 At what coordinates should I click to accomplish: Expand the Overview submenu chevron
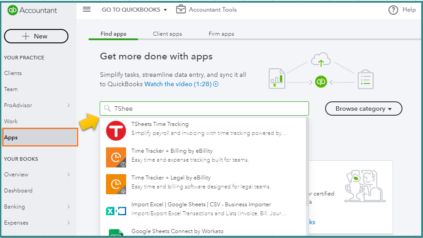click(68, 175)
